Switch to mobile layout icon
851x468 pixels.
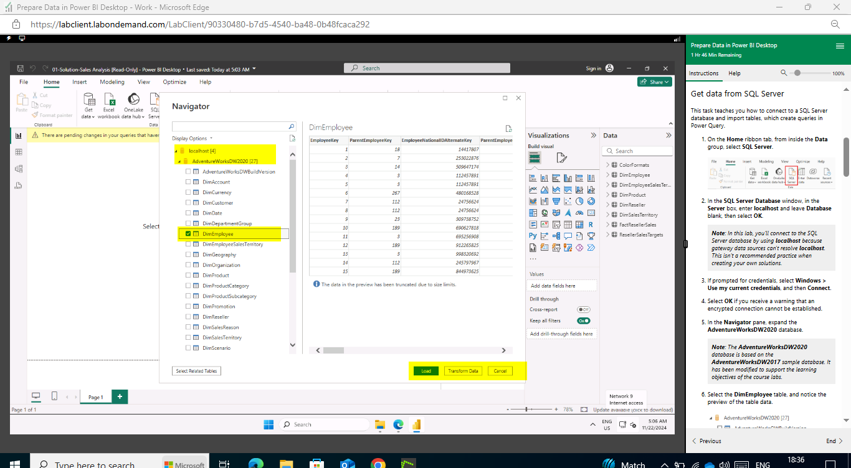point(54,396)
